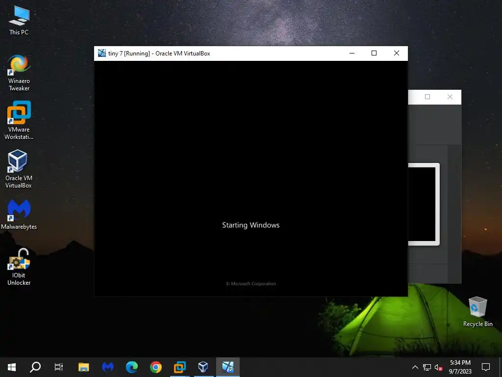
Task: Launch Winaero Tweaker desktop shortcut
Action: (19, 73)
